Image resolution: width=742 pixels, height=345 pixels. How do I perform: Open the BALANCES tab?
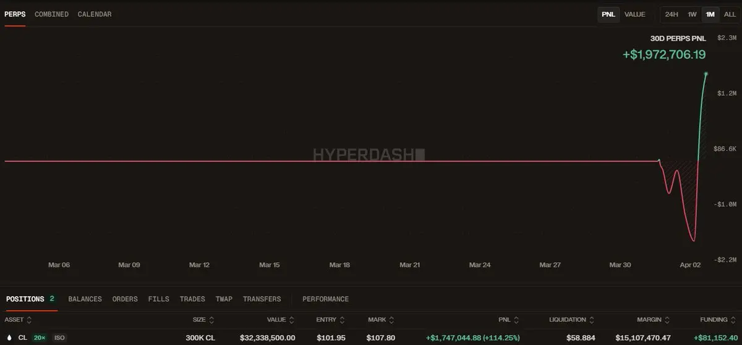[x=85, y=299]
